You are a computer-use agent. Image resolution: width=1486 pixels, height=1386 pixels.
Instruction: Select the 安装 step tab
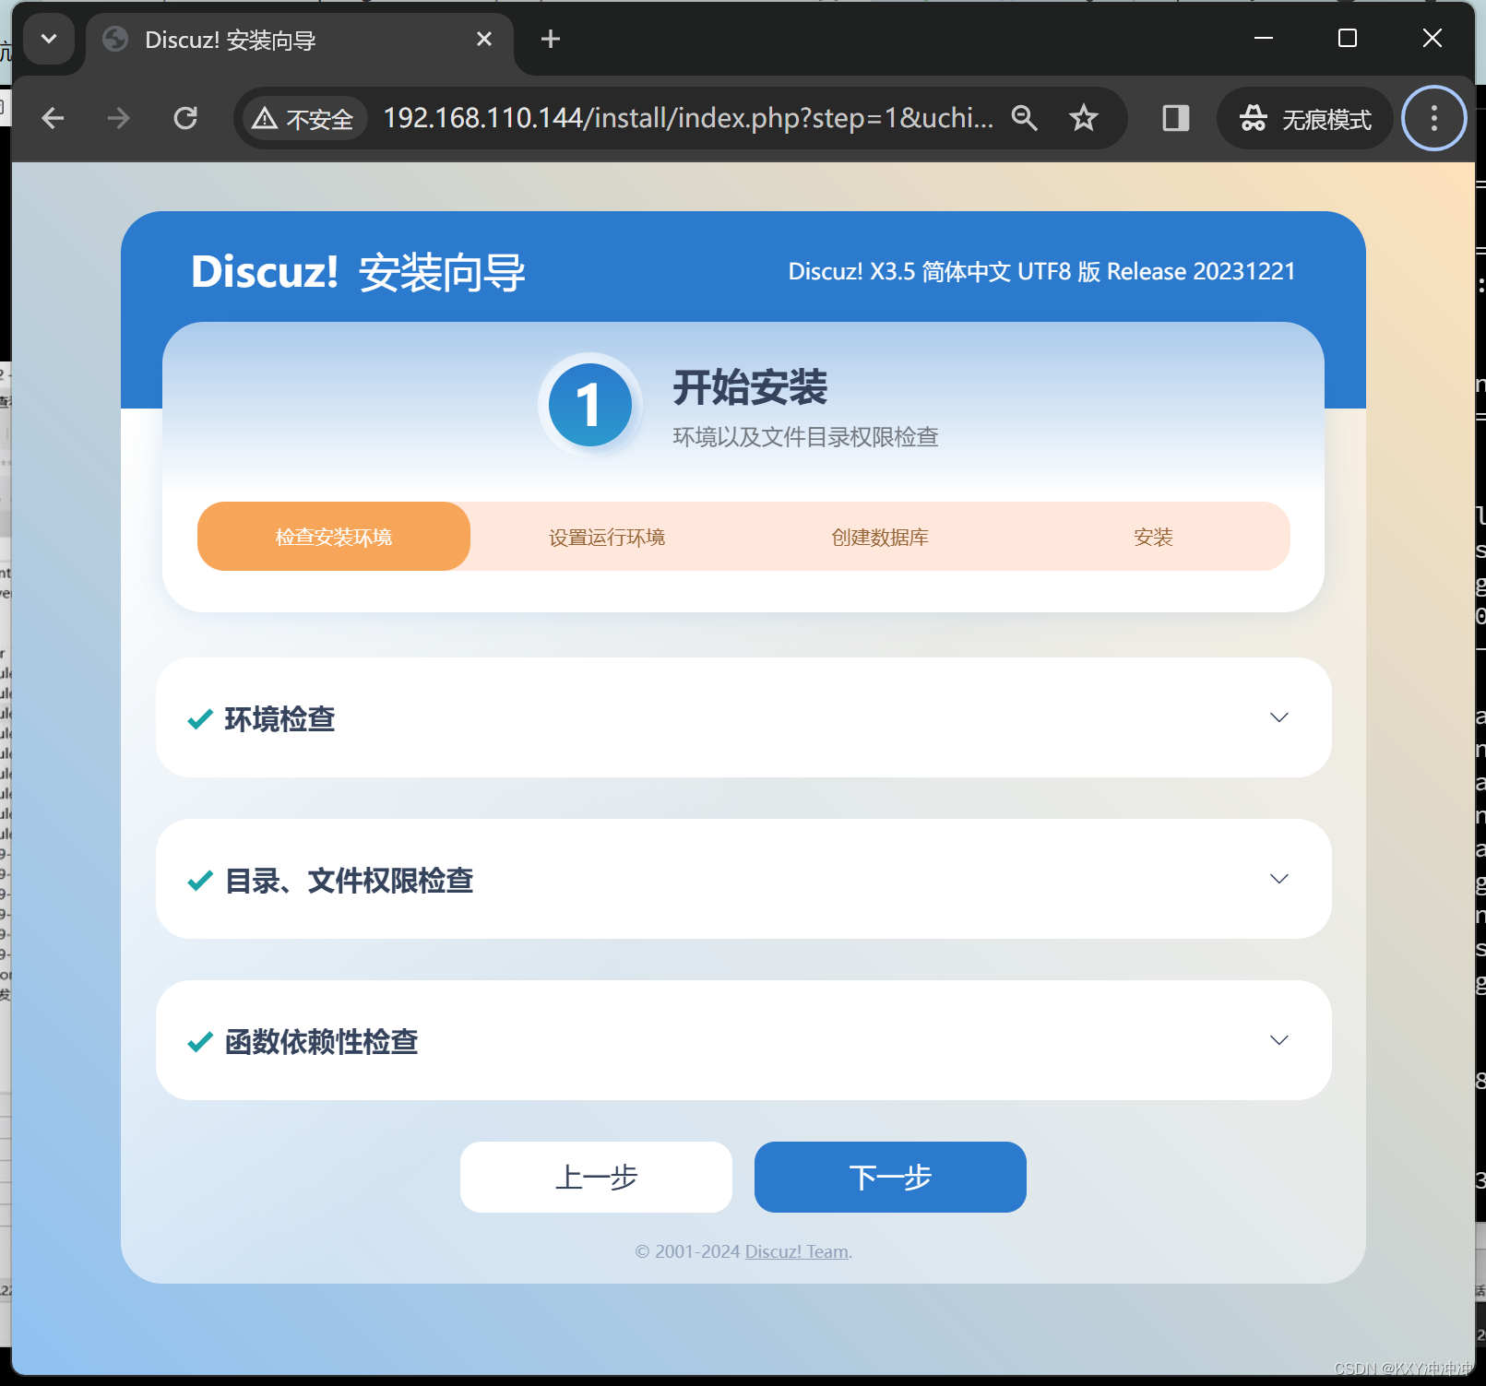(x=1153, y=537)
